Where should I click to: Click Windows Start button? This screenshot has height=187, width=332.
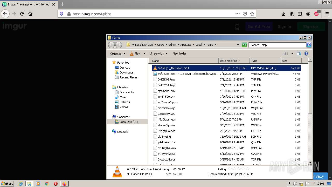7,184
